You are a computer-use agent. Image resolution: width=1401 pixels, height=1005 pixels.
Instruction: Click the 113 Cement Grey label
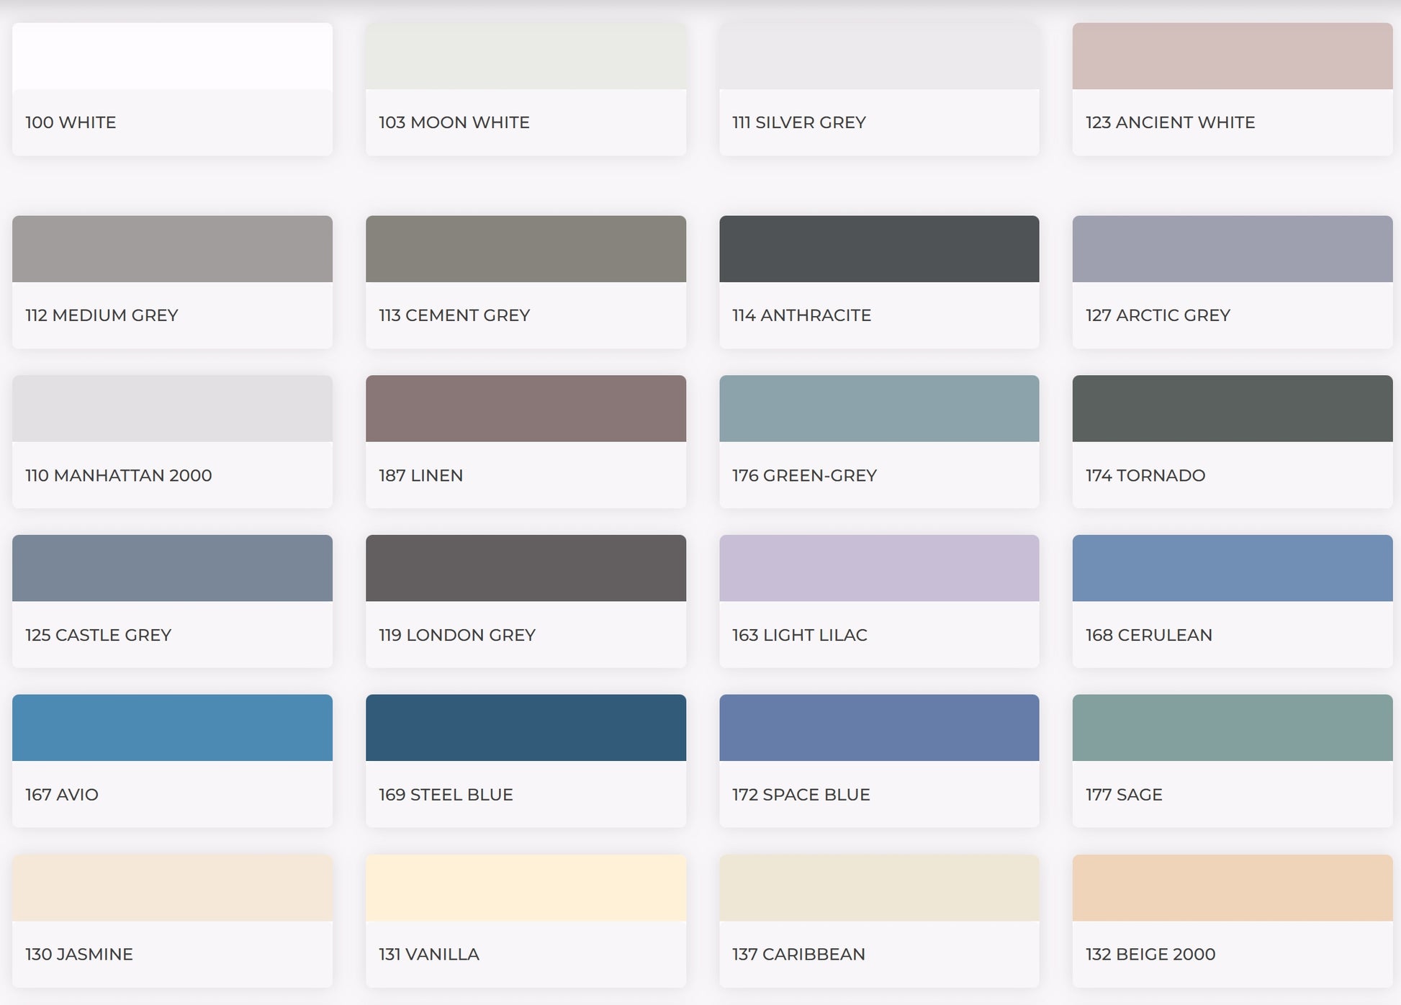[x=454, y=315]
